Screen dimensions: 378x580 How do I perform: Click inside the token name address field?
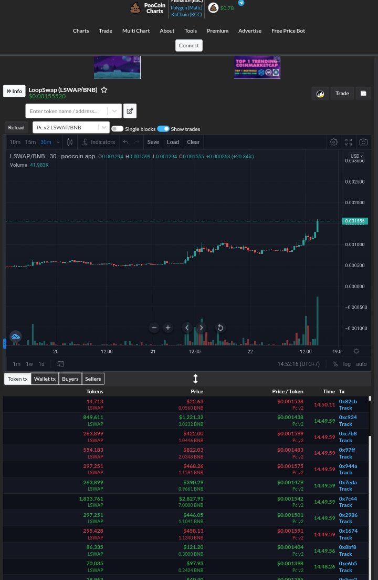(x=67, y=111)
